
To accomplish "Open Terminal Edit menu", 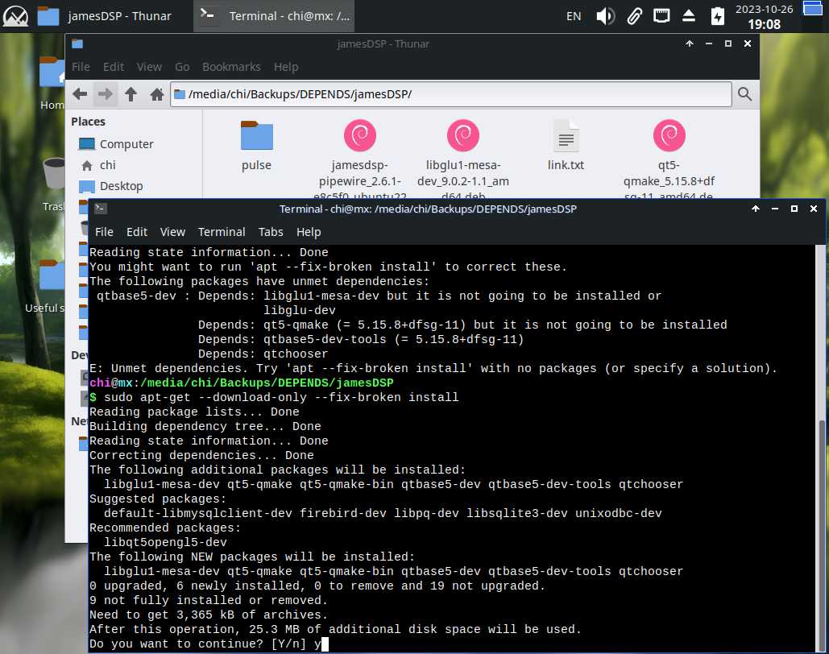I will pyautogui.click(x=137, y=232).
